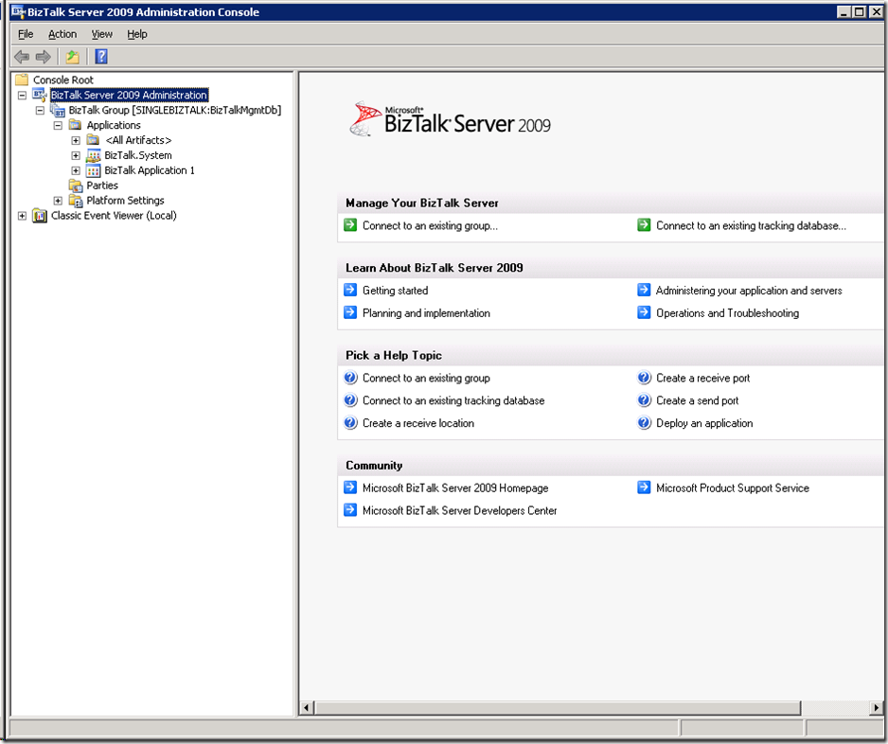Viewport: 888px width, 744px height.
Task: Open the File menu
Action: coord(26,34)
